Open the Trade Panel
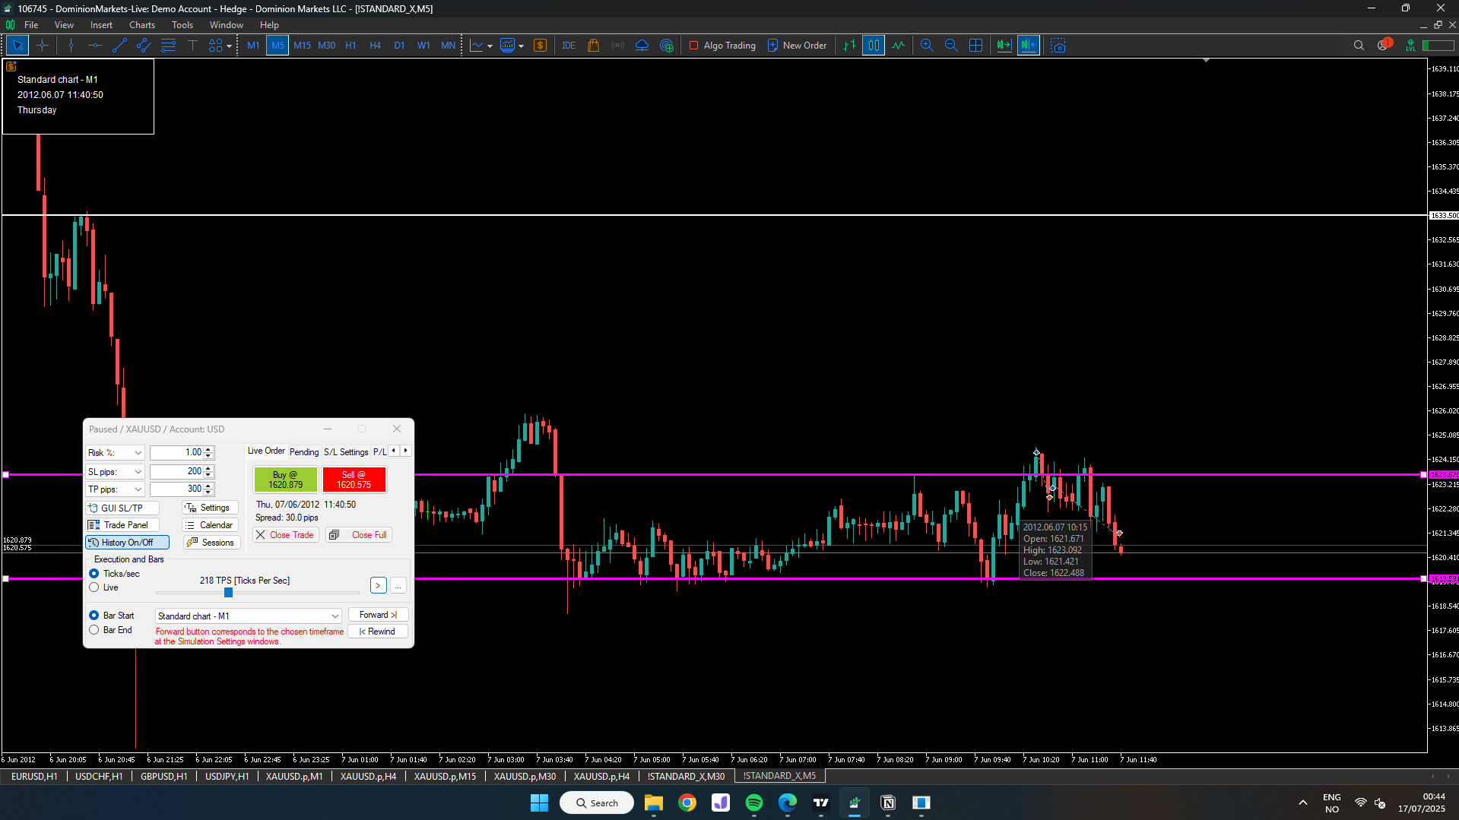The width and height of the screenshot is (1459, 820). pos(122,525)
